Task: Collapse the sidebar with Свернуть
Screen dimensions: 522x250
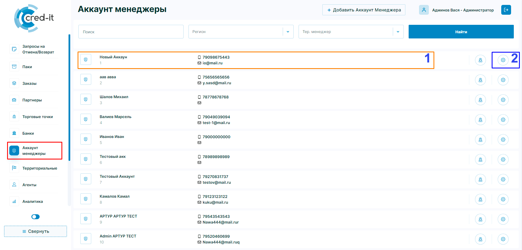Action: pos(36,231)
